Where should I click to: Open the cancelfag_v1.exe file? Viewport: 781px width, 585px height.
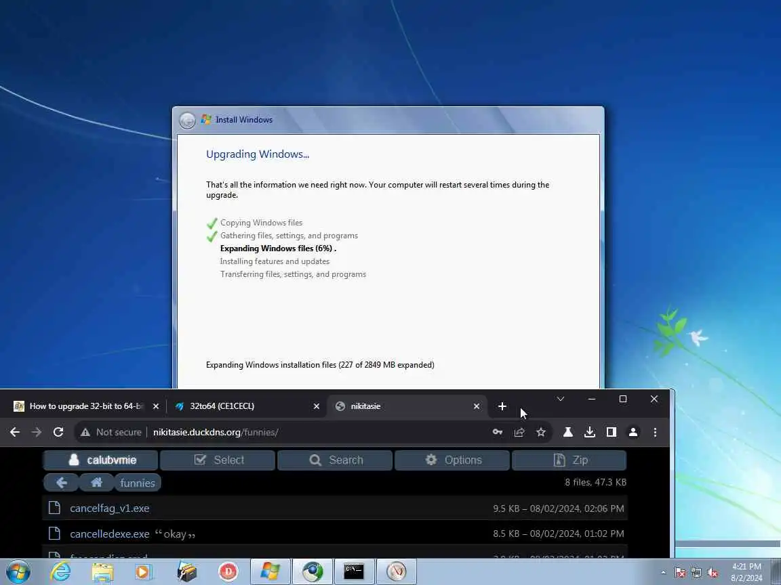(x=110, y=508)
